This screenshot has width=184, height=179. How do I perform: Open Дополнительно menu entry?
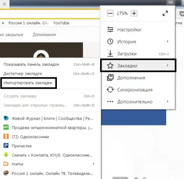pyautogui.click(x=138, y=102)
